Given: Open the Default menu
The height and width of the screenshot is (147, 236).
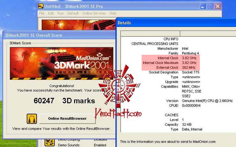Looking at the screenshot, I should point(73,13).
